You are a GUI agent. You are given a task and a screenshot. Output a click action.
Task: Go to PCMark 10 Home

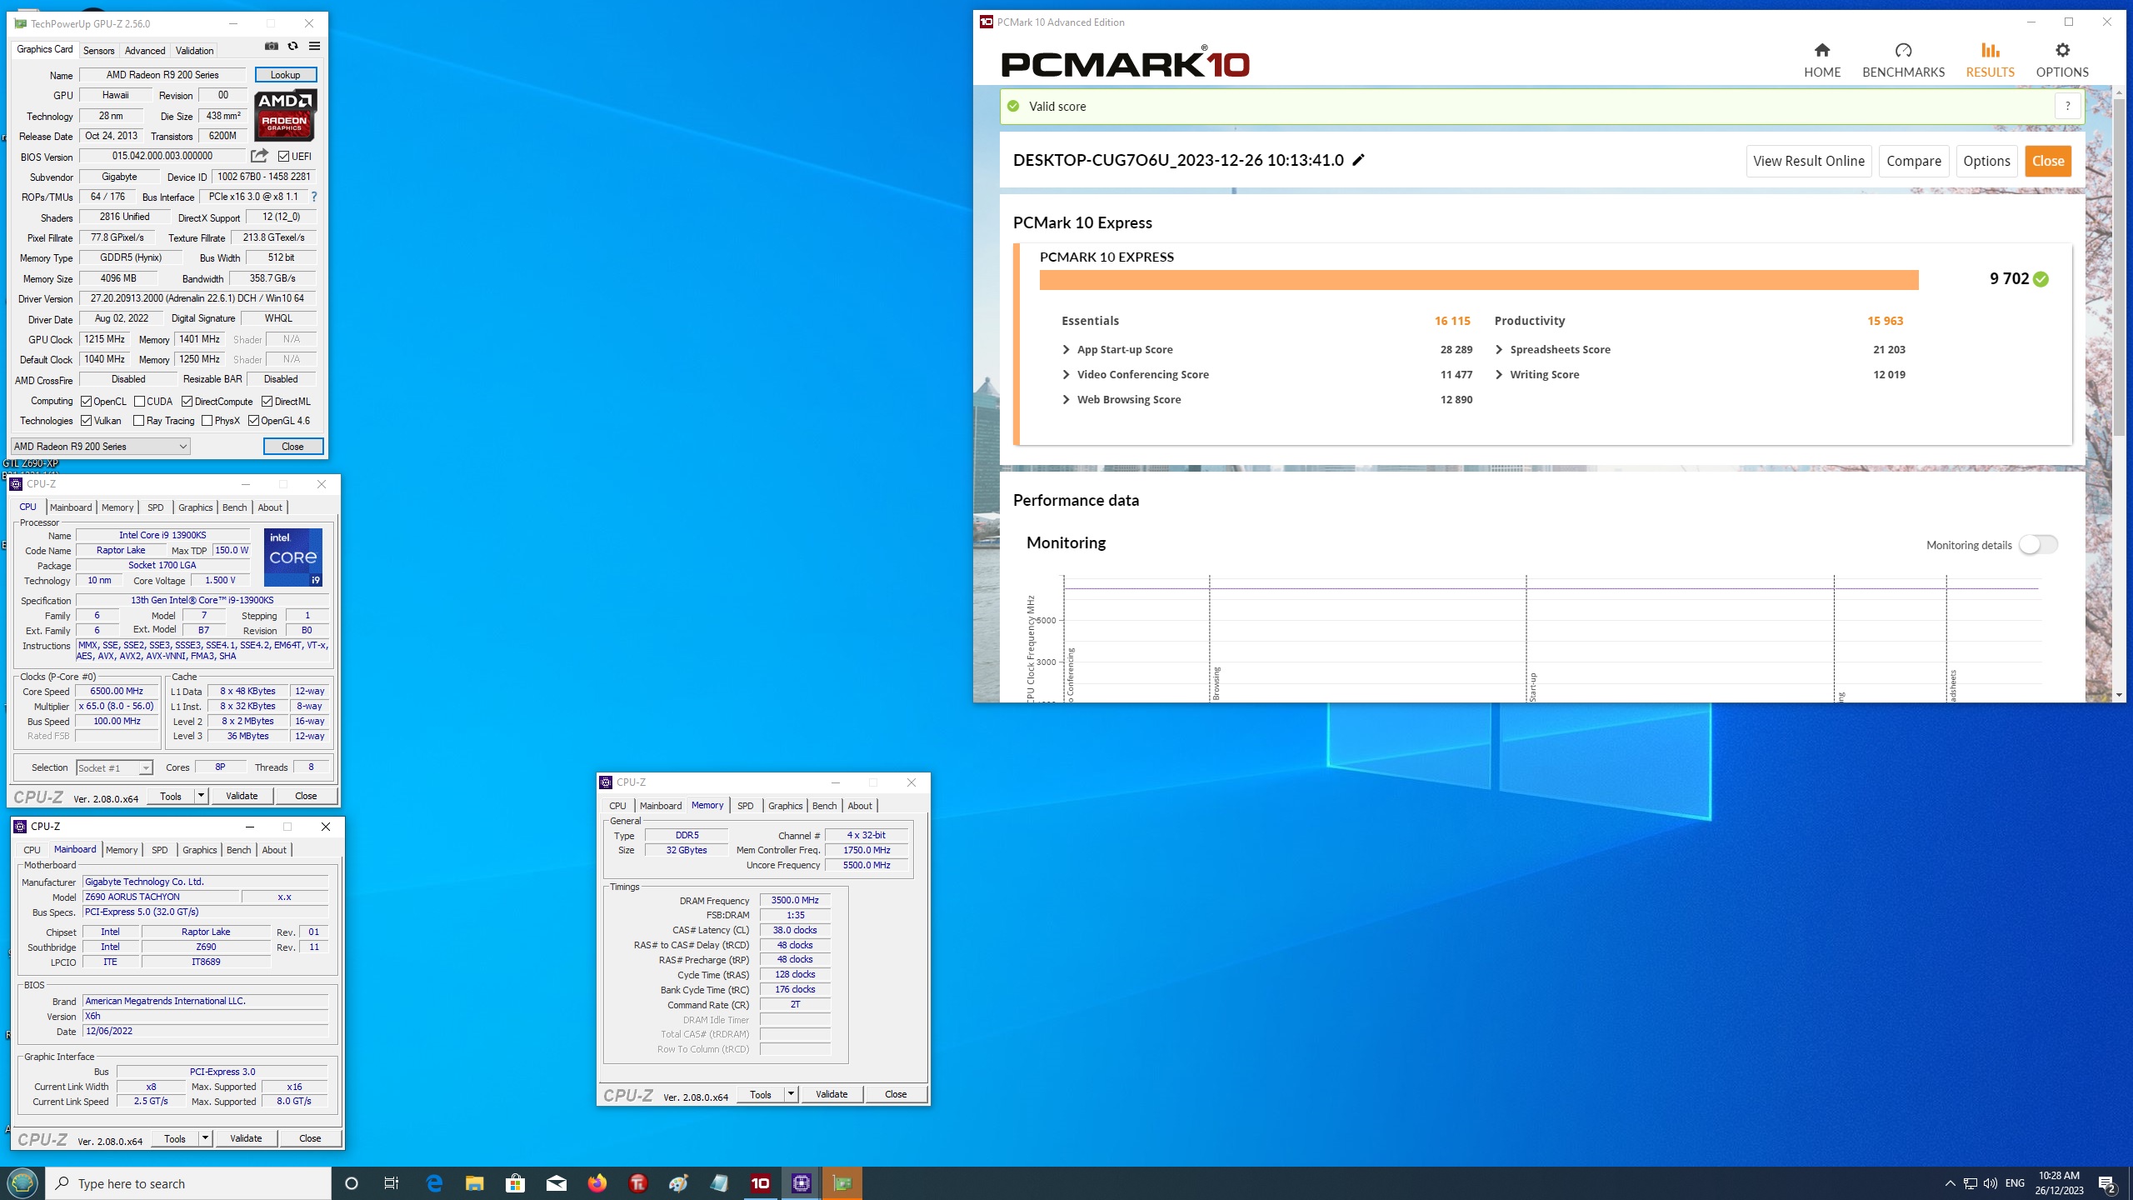coord(1822,61)
